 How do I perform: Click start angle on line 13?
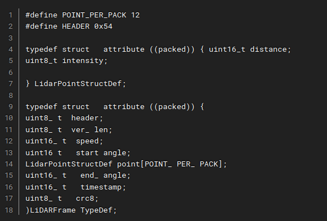pos(101,153)
